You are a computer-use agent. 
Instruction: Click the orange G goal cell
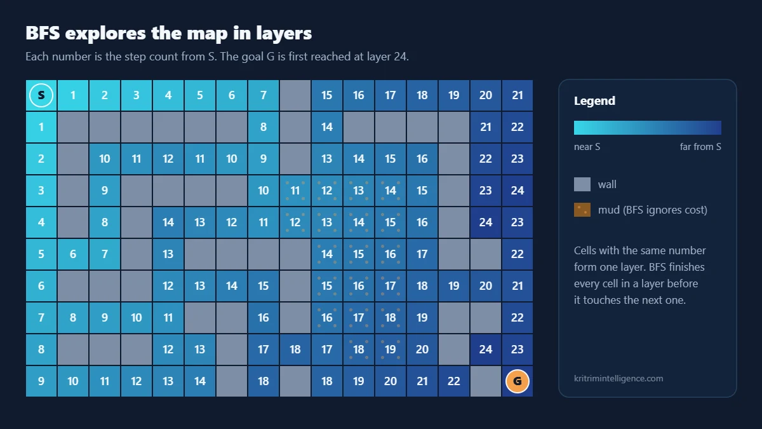(518, 381)
